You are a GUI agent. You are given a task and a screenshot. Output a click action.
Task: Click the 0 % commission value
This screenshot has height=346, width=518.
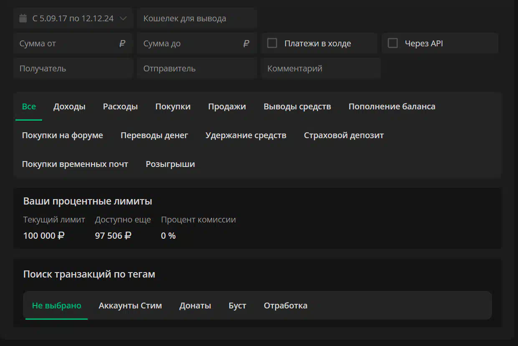point(168,236)
